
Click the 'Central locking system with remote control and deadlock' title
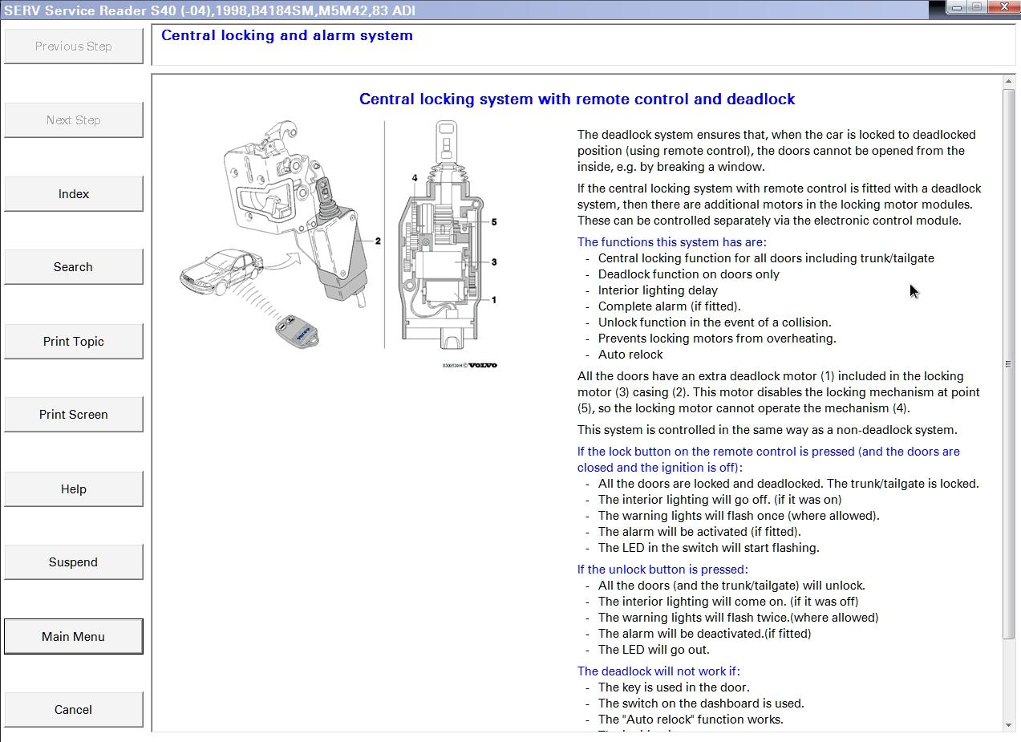tap(577, 99)
